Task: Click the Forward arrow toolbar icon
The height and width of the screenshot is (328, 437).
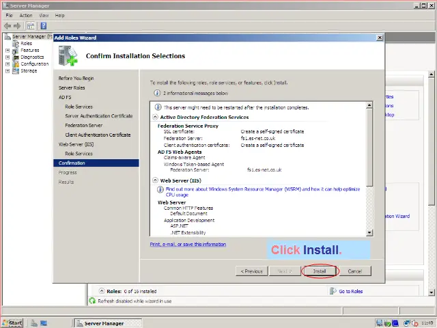Action: click(x=17, y=26)
